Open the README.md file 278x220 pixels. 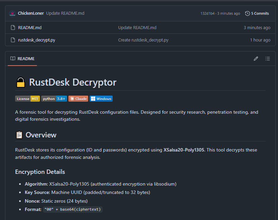pyautogui.click(x=30, y=27)
